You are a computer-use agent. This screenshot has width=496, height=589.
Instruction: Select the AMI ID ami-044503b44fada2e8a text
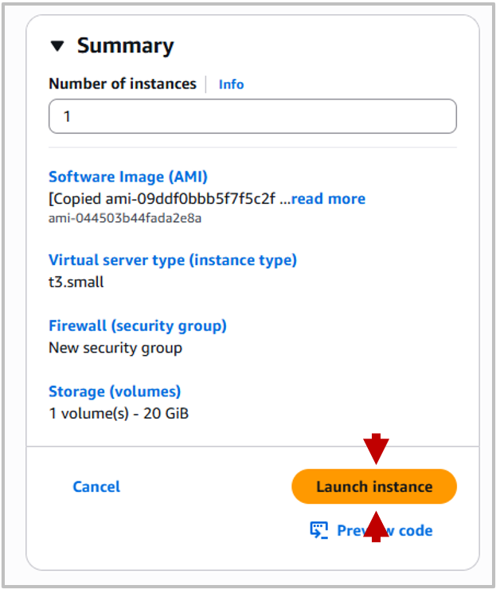(125, 218)
